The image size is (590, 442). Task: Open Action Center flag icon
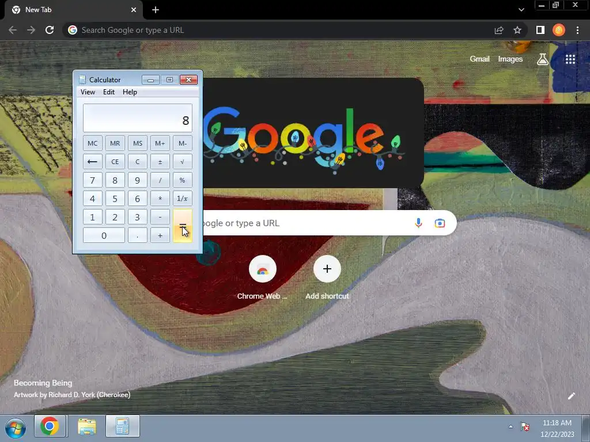[524, 426]
